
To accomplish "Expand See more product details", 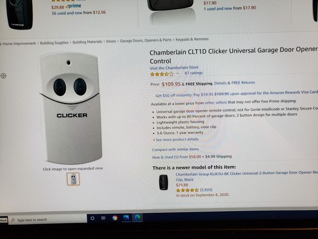I will point(176,139).
